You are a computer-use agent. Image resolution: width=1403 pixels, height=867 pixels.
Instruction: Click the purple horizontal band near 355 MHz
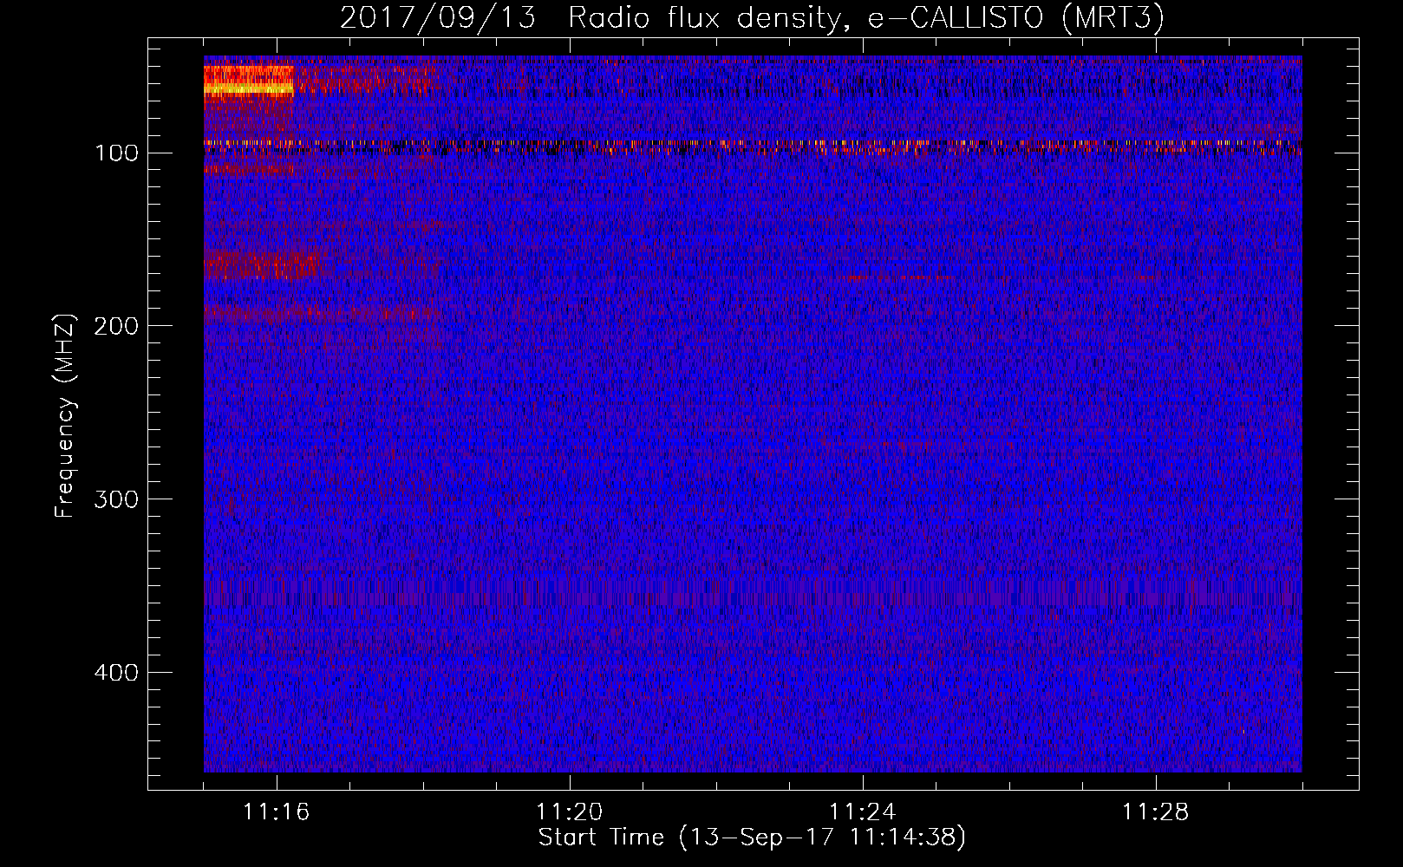pos(753,593)
